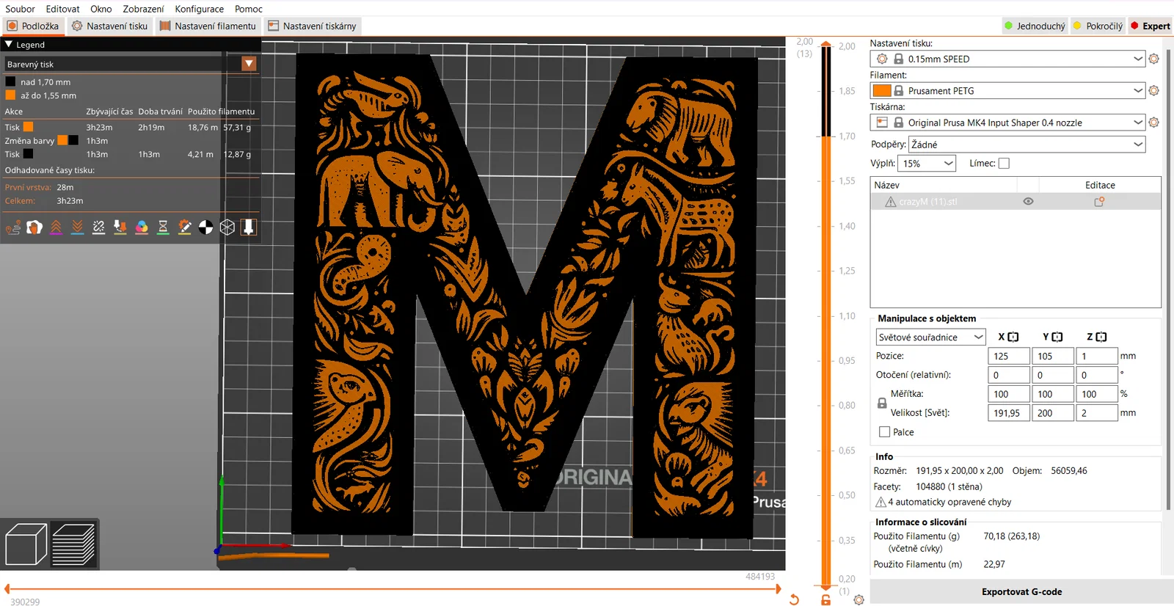Toggle color changes visibility (CMYK circles icon)
The height and width of the screenshot is (606, 1174).
click(142, 227)
